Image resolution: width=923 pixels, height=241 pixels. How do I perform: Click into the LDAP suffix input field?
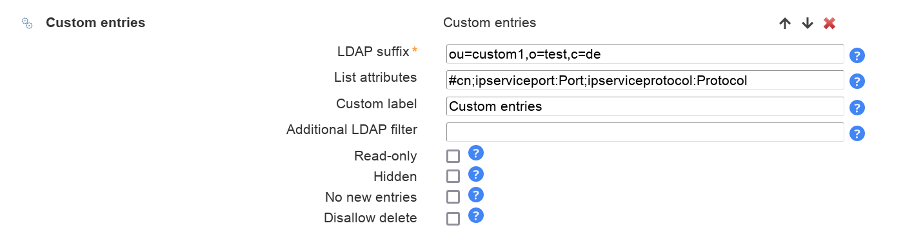(x=645, y=54)
